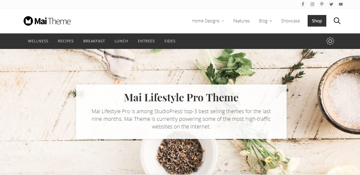Open the Instagram social icon

312,4
